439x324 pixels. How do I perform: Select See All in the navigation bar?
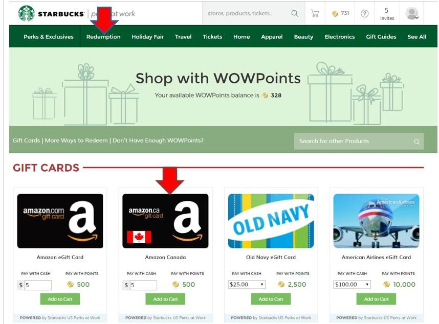tap(416, 37)
